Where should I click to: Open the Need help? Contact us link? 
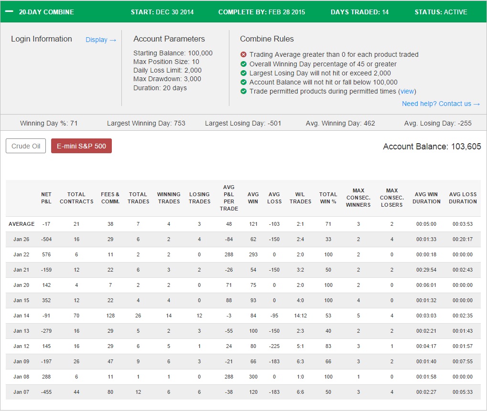[441, 104]
